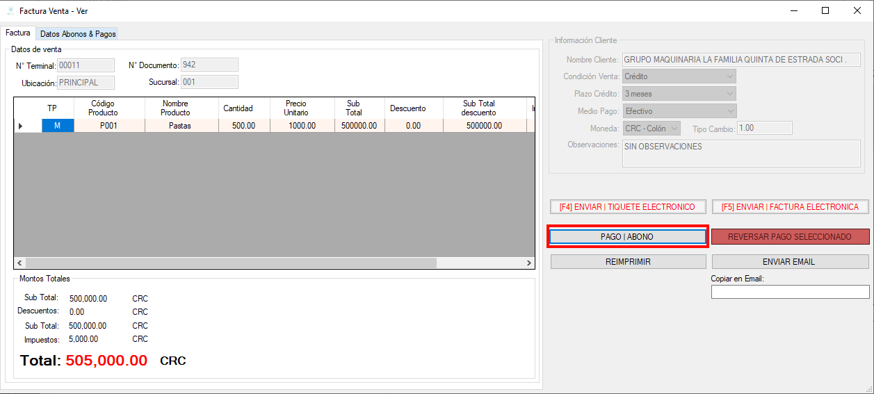Click the REIMPRIMIR button
874x394 pixels.
pyautogui.click(x=627, y=262)
